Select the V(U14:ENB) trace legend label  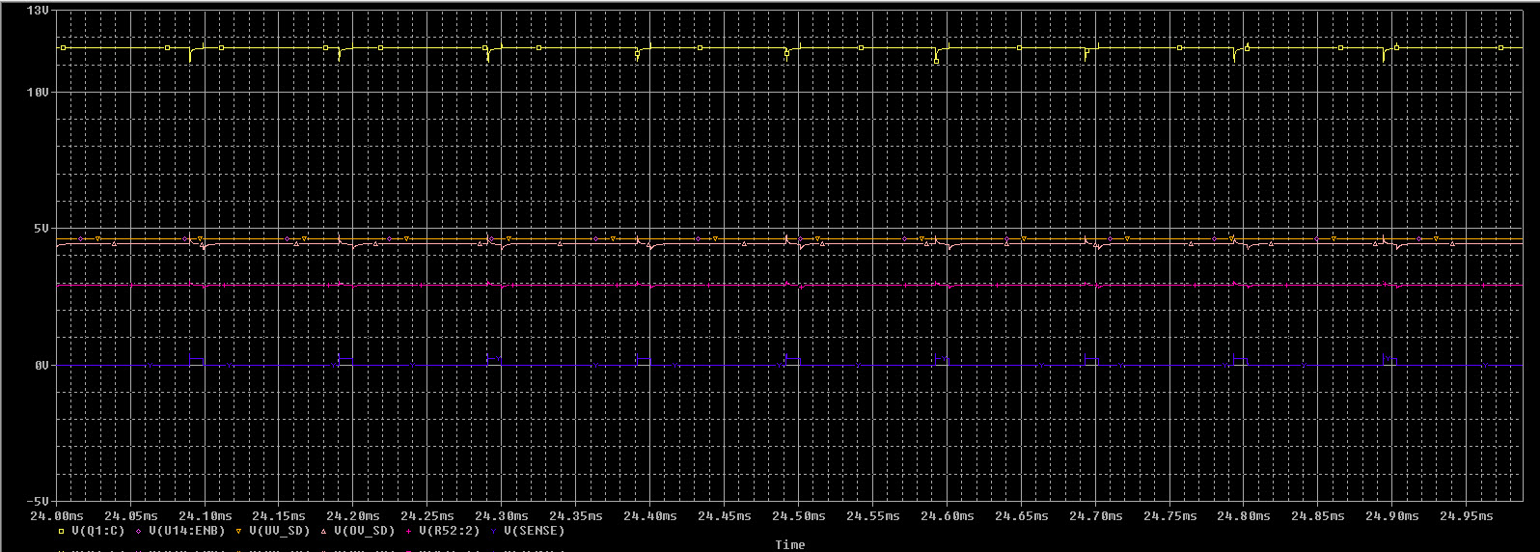186,531
